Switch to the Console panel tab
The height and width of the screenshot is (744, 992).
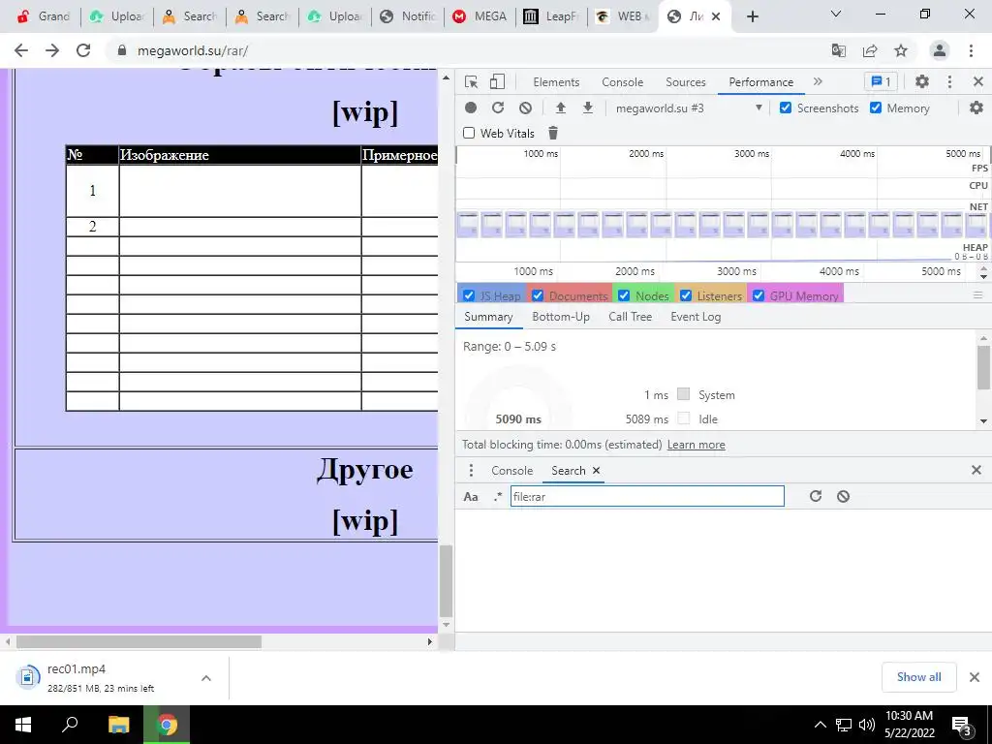tap(623, 81)
